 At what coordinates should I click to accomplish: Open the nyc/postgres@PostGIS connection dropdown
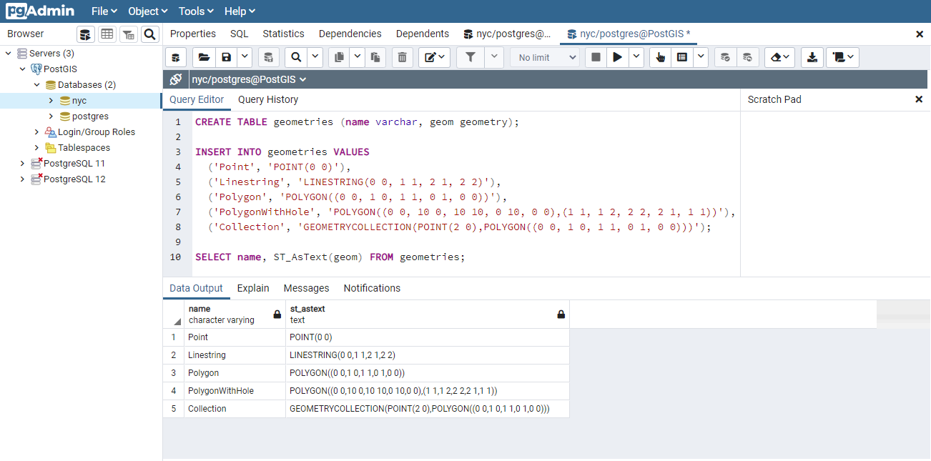pyautogui.click(x=249, y=79)
